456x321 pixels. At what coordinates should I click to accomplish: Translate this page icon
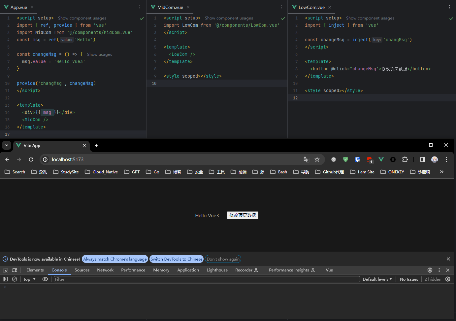pos(307,160)
